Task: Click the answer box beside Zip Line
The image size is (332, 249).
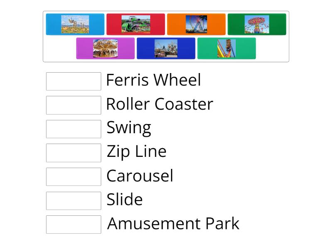Action: [x=73, y=153]
